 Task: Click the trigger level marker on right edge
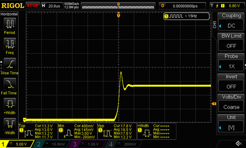[x=214, y=104]
